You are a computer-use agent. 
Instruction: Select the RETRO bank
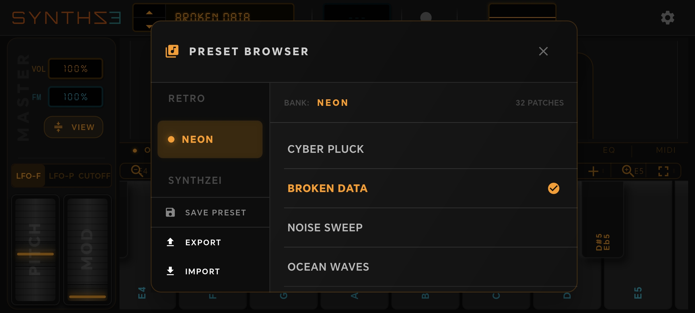(187, 98)
